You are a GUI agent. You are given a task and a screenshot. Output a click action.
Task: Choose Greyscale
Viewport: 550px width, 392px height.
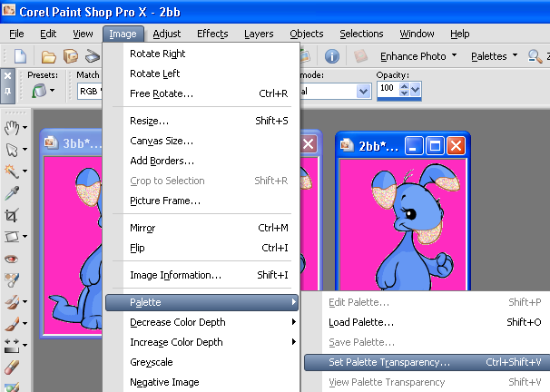point(202,362)
